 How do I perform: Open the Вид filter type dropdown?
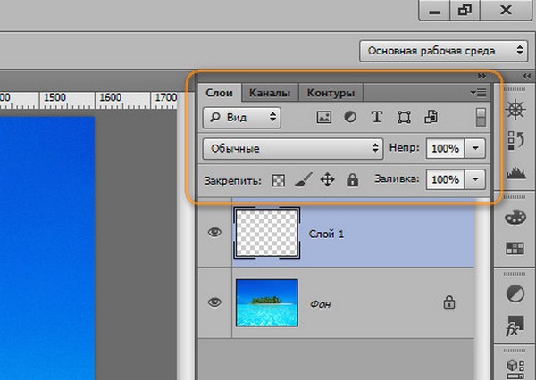pyautogui.click(x=241, y=116)
